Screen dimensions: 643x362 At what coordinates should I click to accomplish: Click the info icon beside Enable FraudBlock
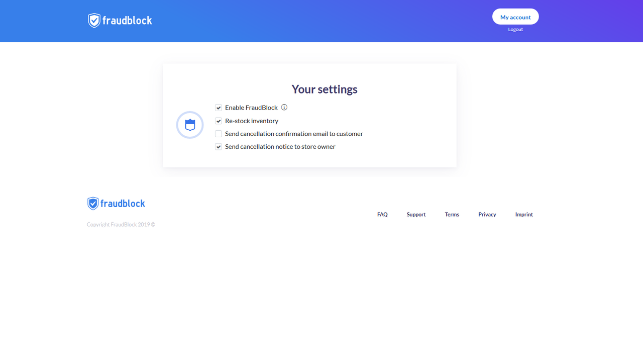[284, 107]
